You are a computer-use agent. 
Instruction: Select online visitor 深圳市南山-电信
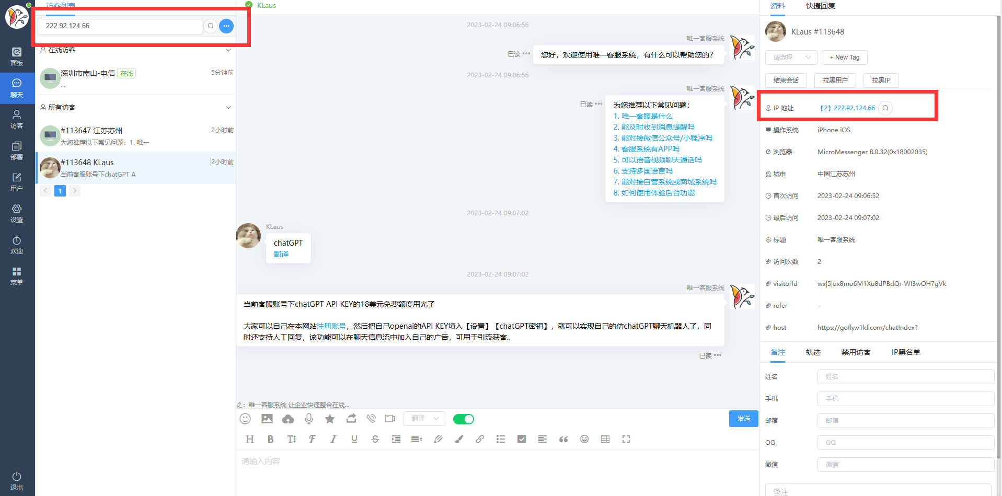136,77
